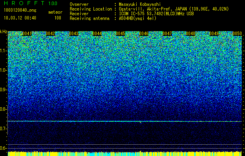Click the 0.7 kHz axis label

pos(3,129)
